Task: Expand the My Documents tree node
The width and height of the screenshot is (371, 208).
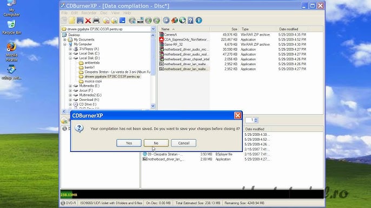Action: point(64,40)
